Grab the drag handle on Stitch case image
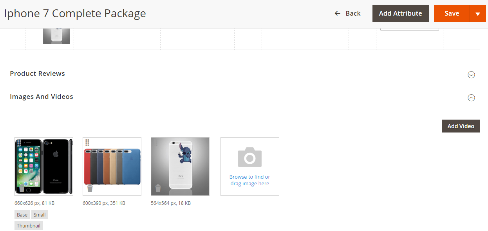The width and height of the screenshot is (488, 231). tap(156, 142)
